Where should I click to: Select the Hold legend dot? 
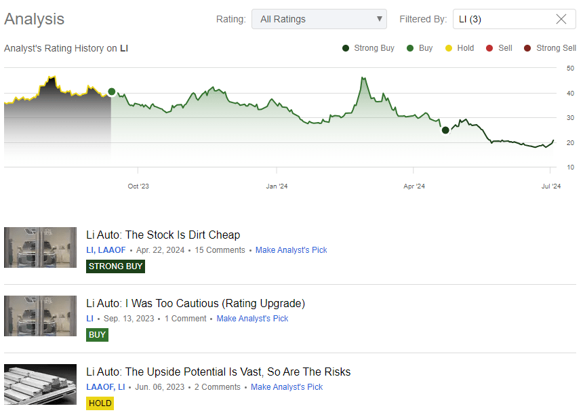449,48
